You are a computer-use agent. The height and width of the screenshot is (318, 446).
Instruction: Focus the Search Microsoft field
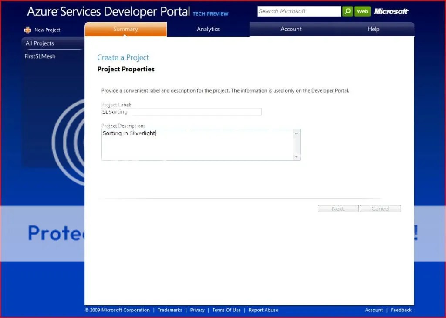coord(299,11)
